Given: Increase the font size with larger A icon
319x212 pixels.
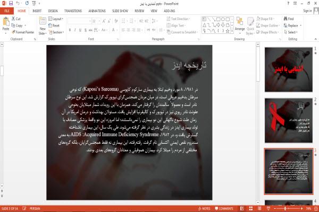Looking at the screenshot, I should click(104, 21).
